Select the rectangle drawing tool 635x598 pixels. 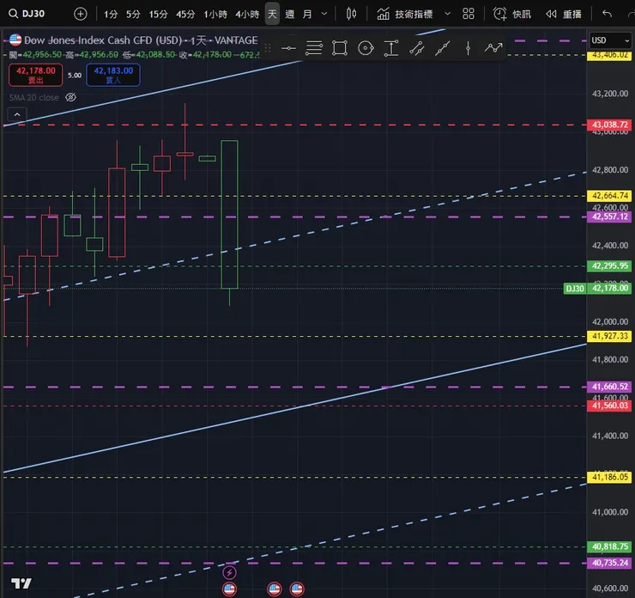(x=339, y=48)
